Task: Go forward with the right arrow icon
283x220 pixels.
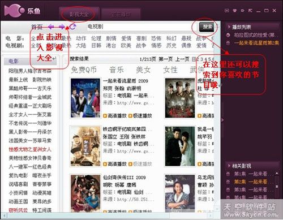Action: pyautogui.click(x=62, y=27)
